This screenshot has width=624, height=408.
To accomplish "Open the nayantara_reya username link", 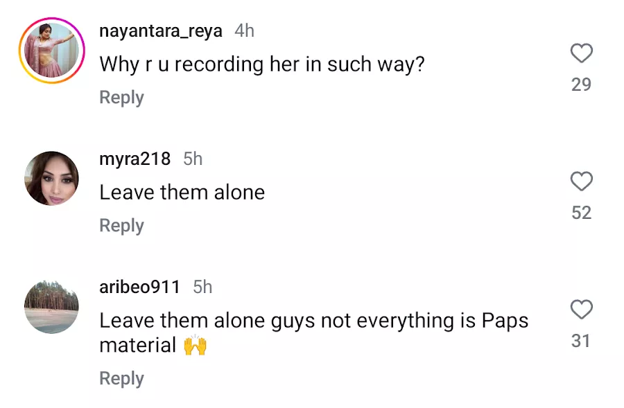I will tap(161, 31).
